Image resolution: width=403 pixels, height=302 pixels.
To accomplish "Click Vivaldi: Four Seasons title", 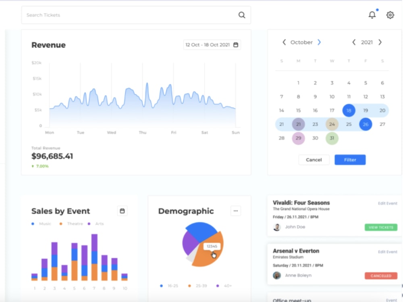I will [x=301, y=203].
